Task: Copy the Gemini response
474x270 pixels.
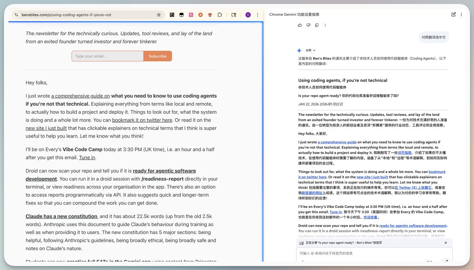Action: [x=317, y=25]
